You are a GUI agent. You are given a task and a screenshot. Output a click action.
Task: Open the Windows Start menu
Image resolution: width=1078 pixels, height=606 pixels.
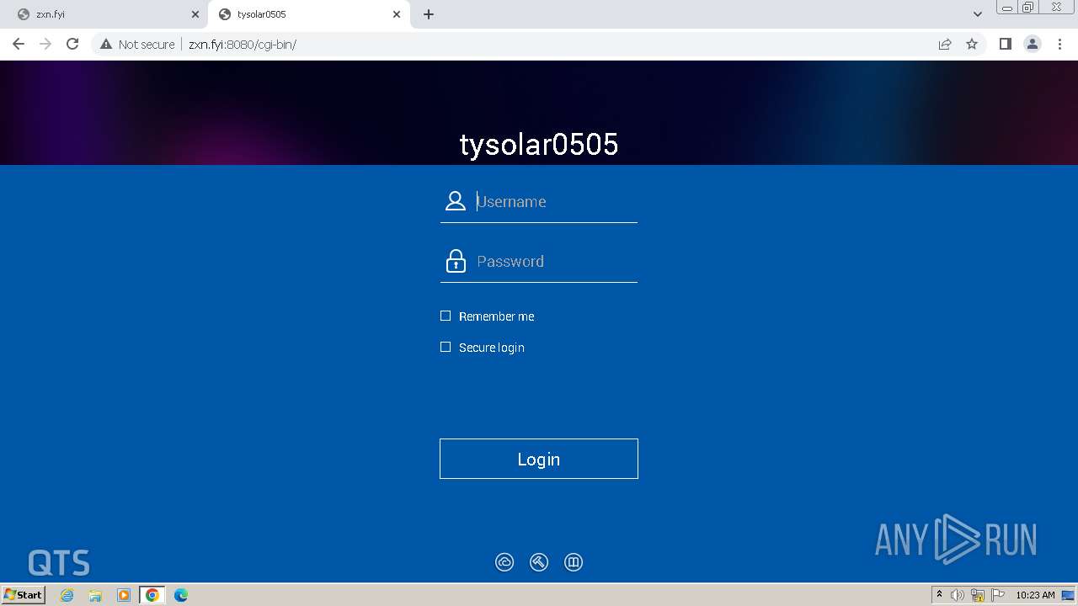(x=24, y=595)
